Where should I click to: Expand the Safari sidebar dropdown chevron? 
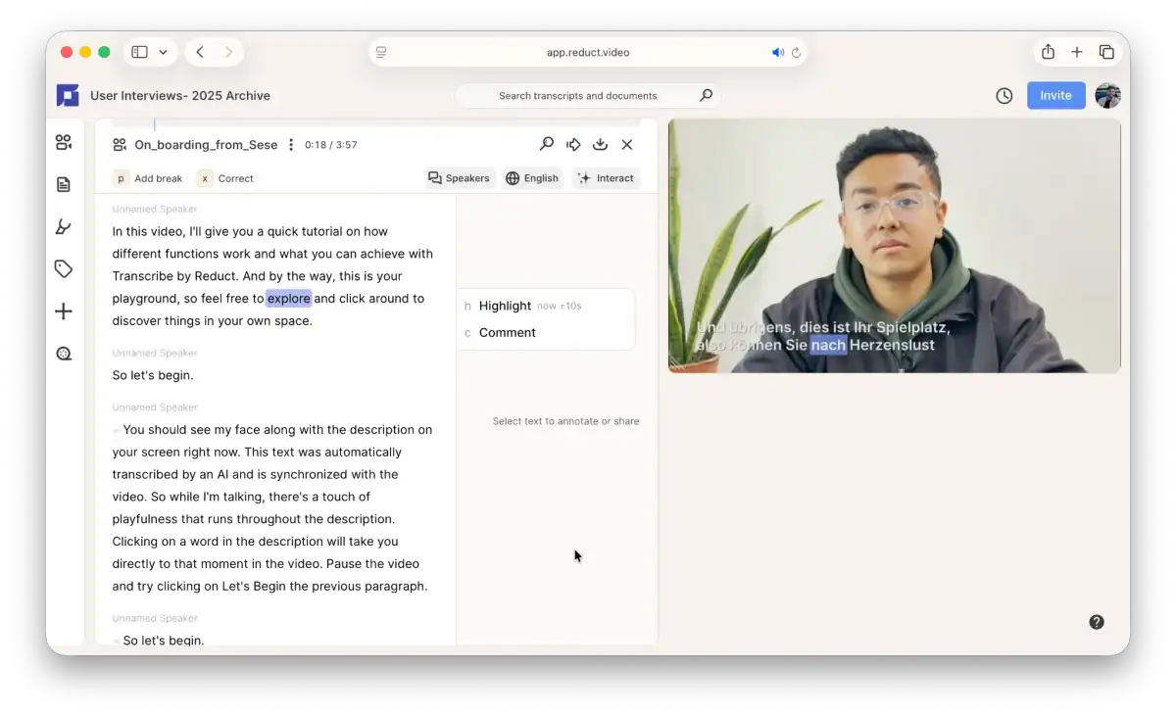coord(163,52)
